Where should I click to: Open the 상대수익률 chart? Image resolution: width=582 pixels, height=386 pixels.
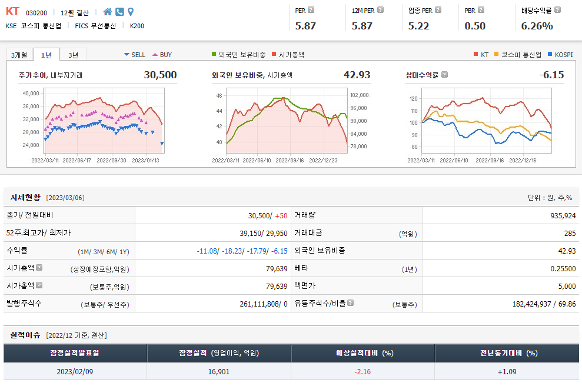(x=487, y=121)
